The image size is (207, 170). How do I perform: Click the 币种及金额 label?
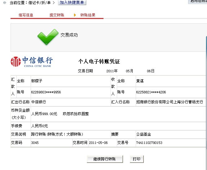[x=20, y=110]
